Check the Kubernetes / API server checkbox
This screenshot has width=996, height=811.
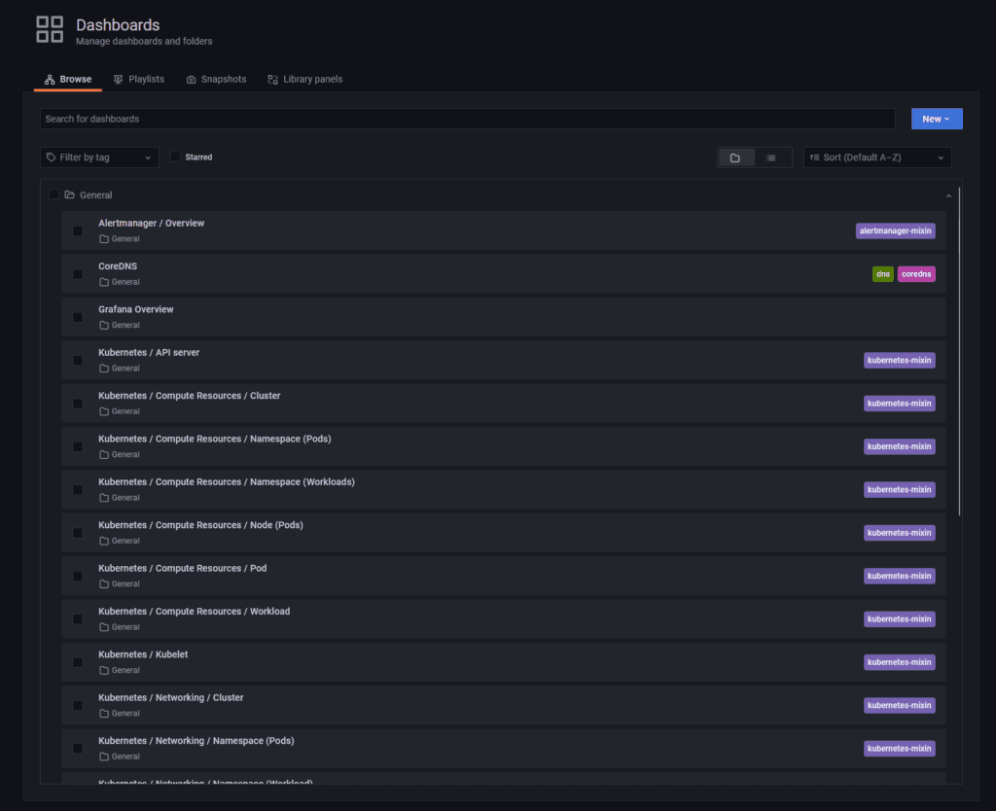coord(78,360)
